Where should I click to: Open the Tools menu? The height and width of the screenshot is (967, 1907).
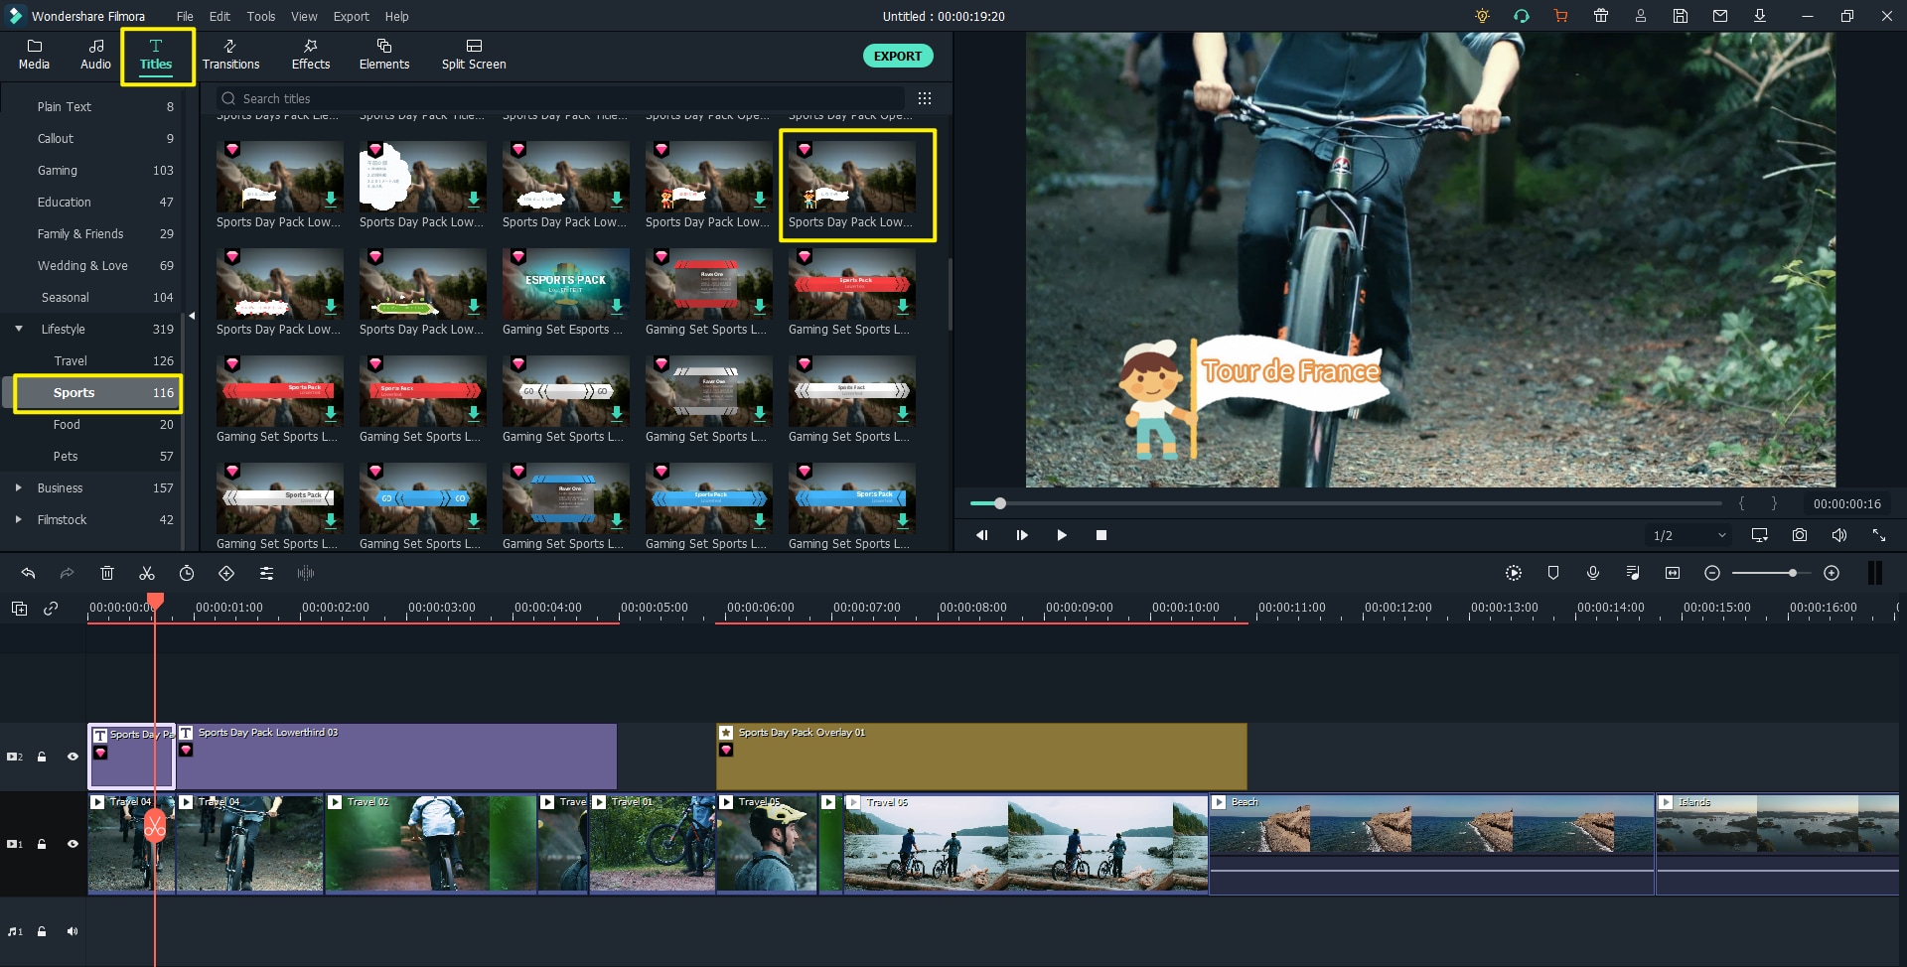click(x=261, y=16)
